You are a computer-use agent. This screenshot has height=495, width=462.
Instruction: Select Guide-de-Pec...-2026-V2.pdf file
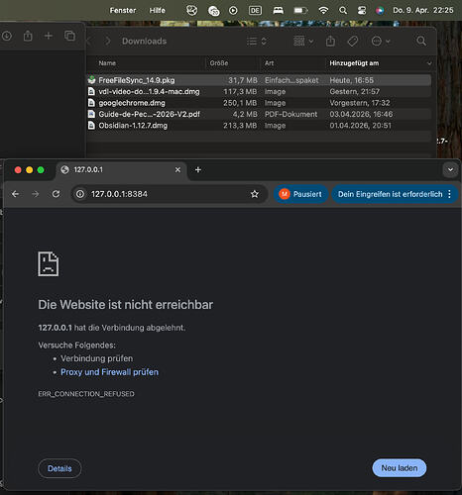tap(259, 114)
